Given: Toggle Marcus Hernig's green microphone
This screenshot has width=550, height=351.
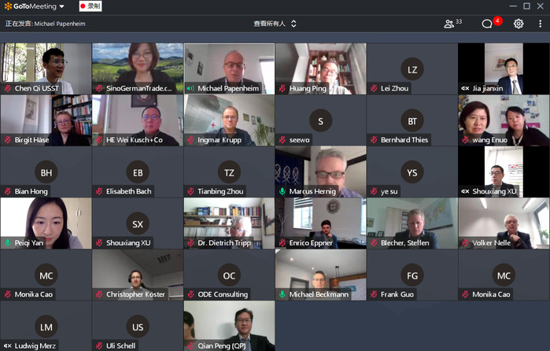Looking at the screenshot, I should (x=282, y=191).
